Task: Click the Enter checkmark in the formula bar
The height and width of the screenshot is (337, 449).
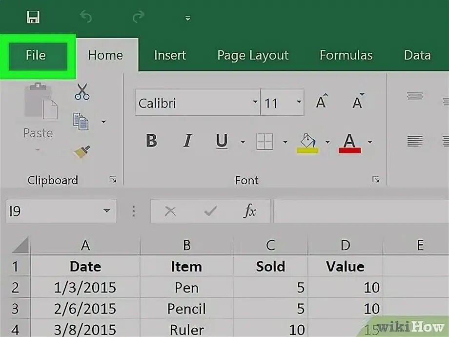Action: [210, 211]
